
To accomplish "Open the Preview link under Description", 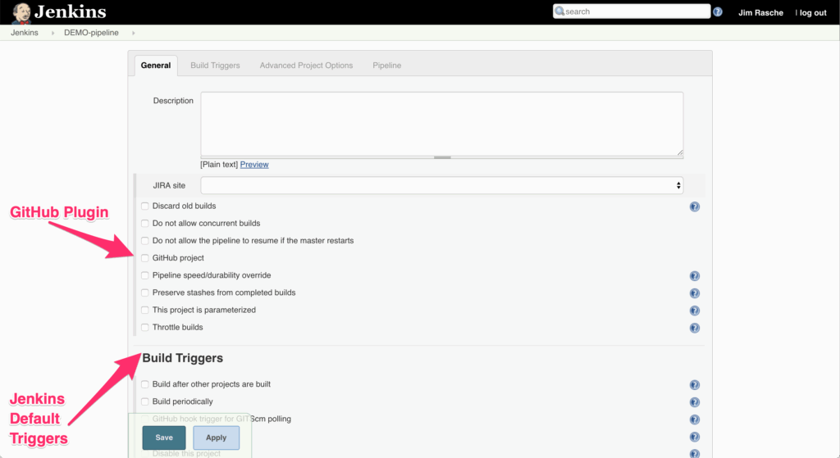I will [x=254, y=165].
